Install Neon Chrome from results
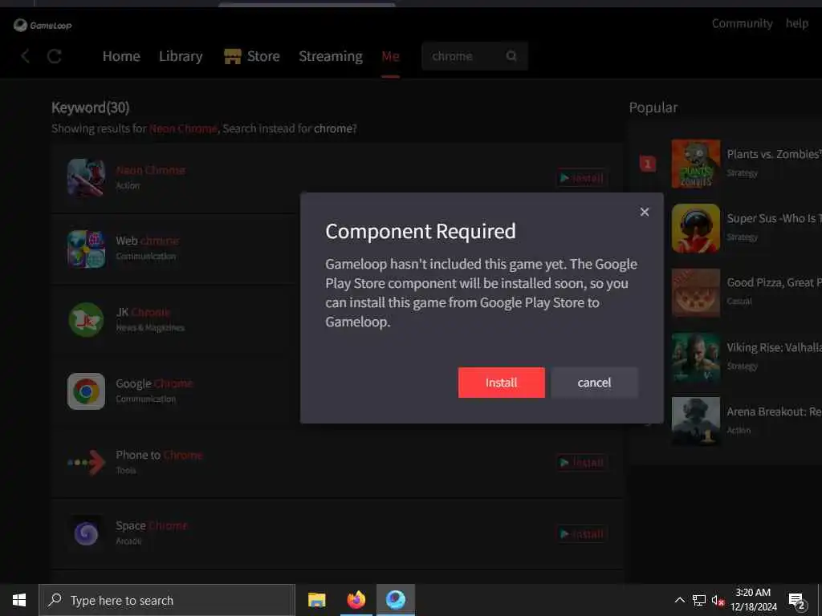822x616 pixels. pyautogui.click(x=582, y=178)
